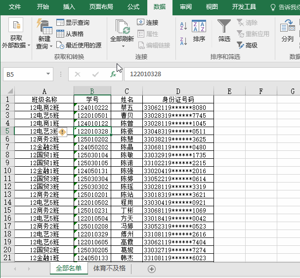Select column E header
This screenshot has width=300, height=278.
229,91
